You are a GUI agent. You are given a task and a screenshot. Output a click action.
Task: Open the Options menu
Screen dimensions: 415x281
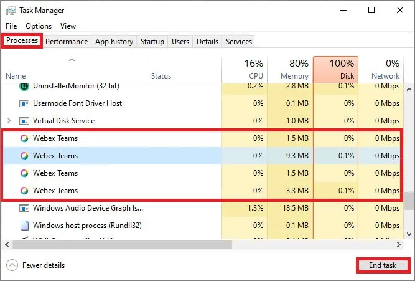click(x=39, y=26)
